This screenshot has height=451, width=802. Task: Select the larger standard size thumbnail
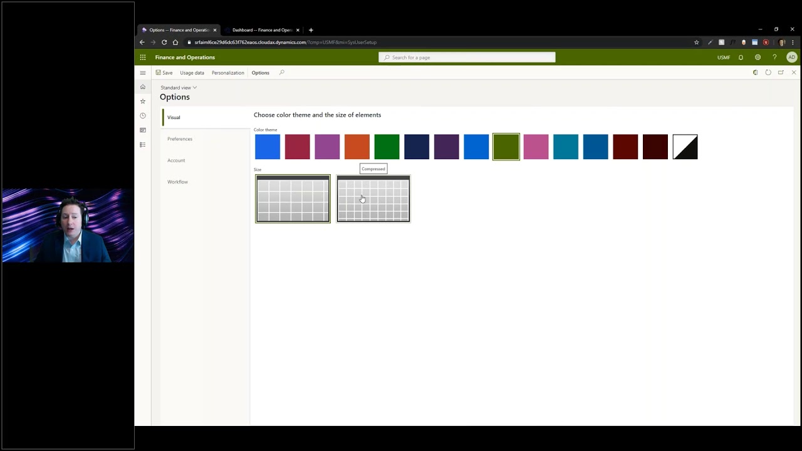pos(293,199)
